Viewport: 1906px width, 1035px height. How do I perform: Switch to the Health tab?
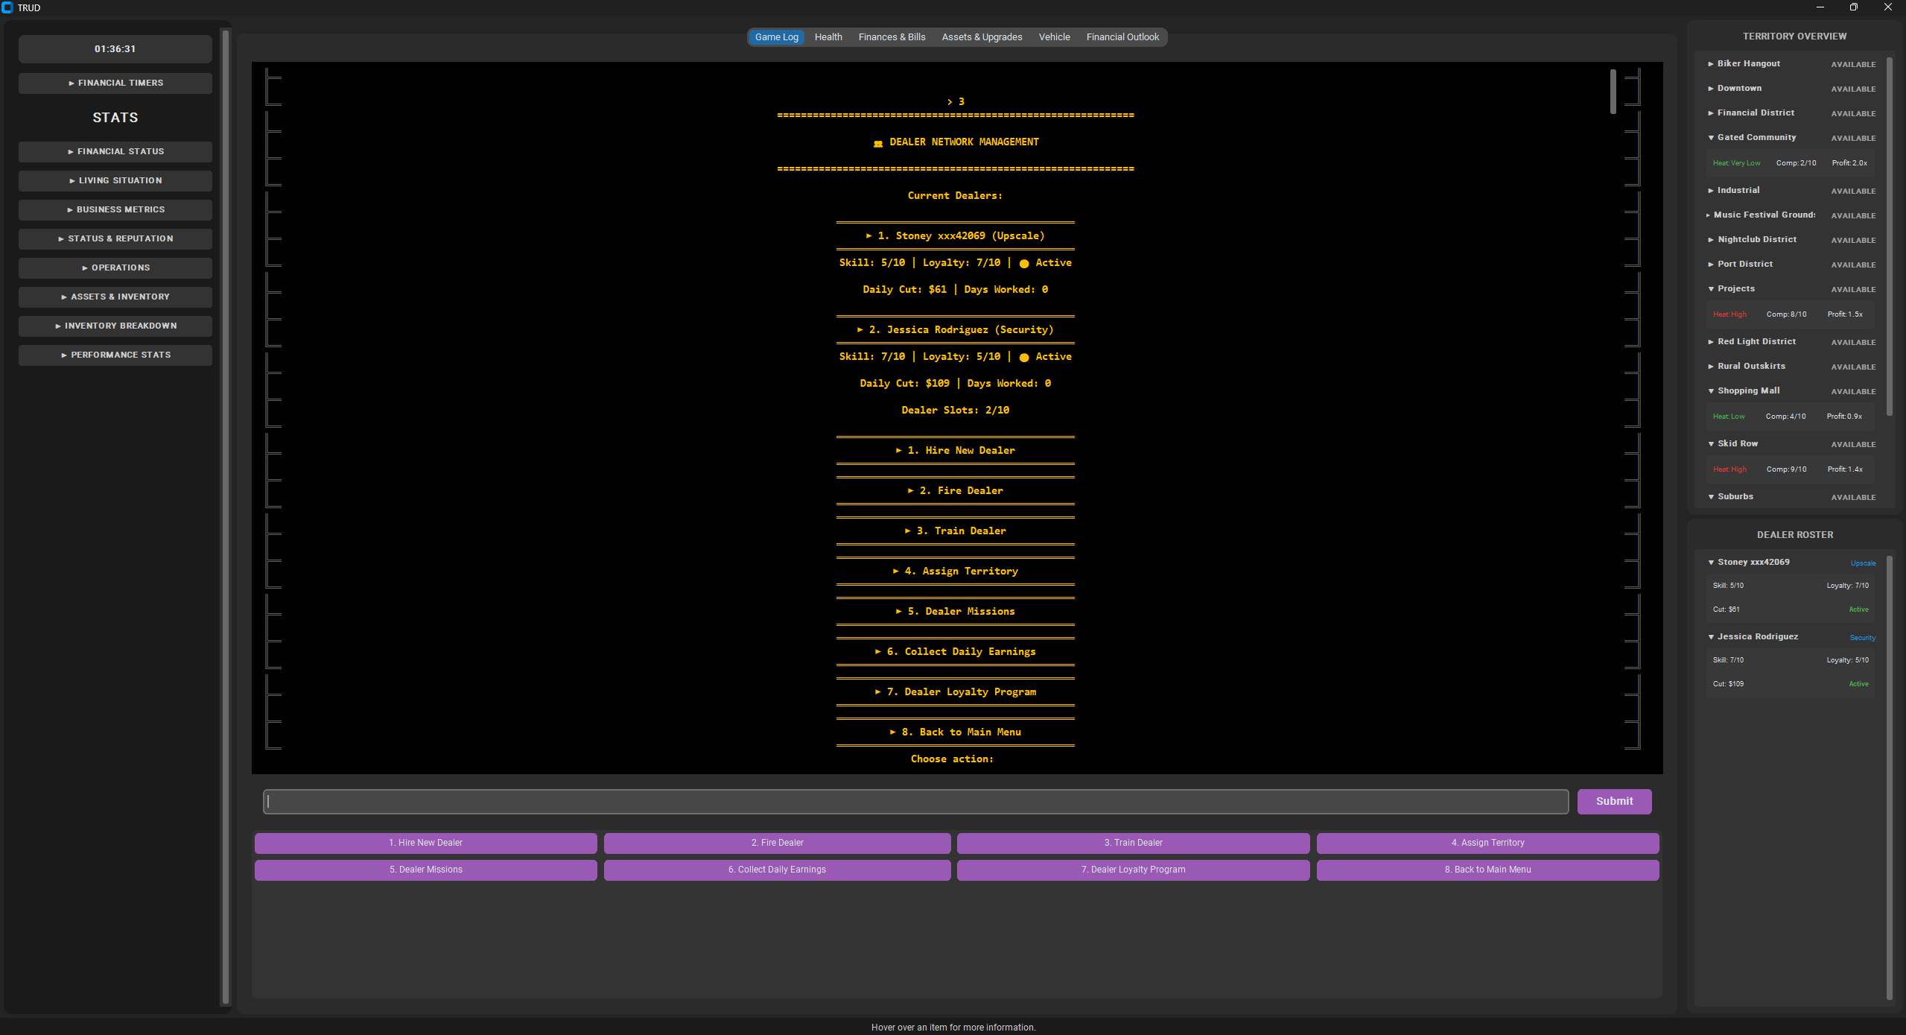point(827,37)
